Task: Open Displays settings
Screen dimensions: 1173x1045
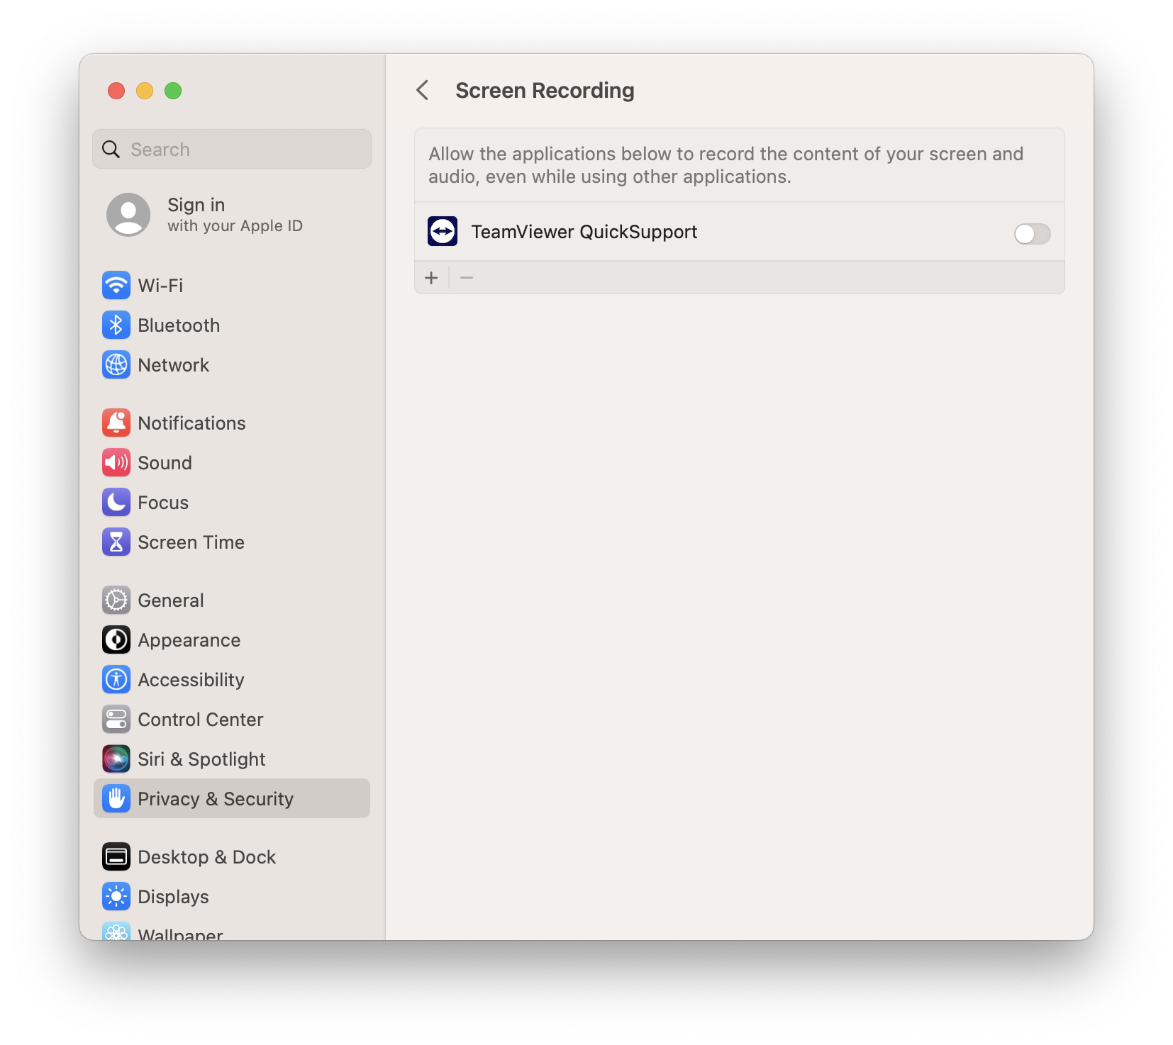Action: (x=172, y=896)
